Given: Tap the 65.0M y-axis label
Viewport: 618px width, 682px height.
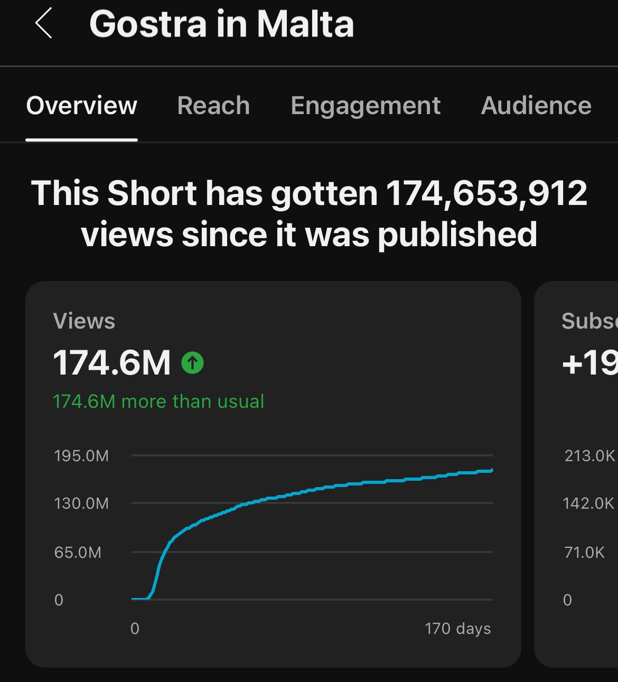Looking at the screenshot, I should [78, 553].
